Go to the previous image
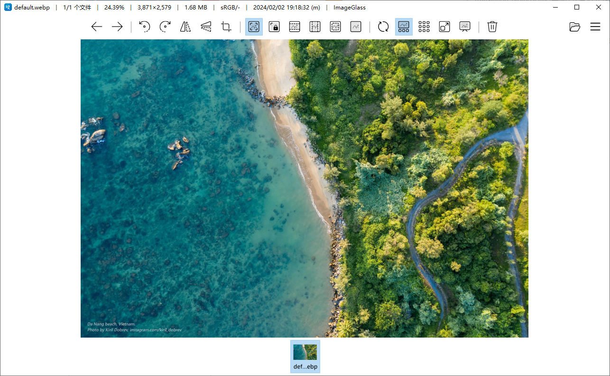The height and width of the screenshot is (376, 610). pyautogui.click(x=97, y=27)
